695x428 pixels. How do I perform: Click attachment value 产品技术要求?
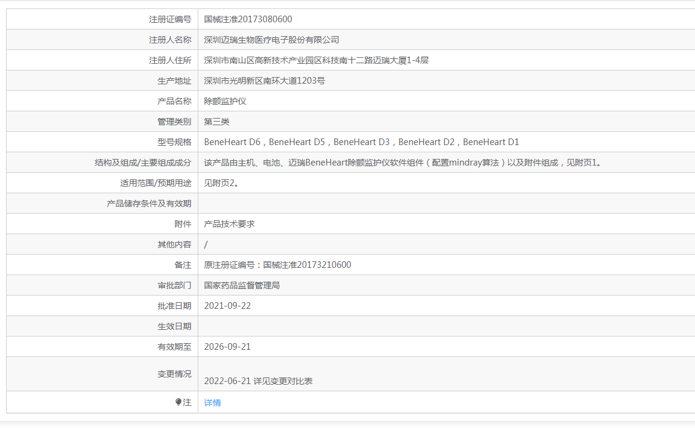click(x=229, y=224)
